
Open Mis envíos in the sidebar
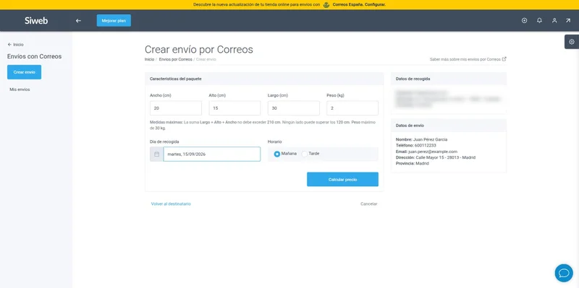pos(20,90)
